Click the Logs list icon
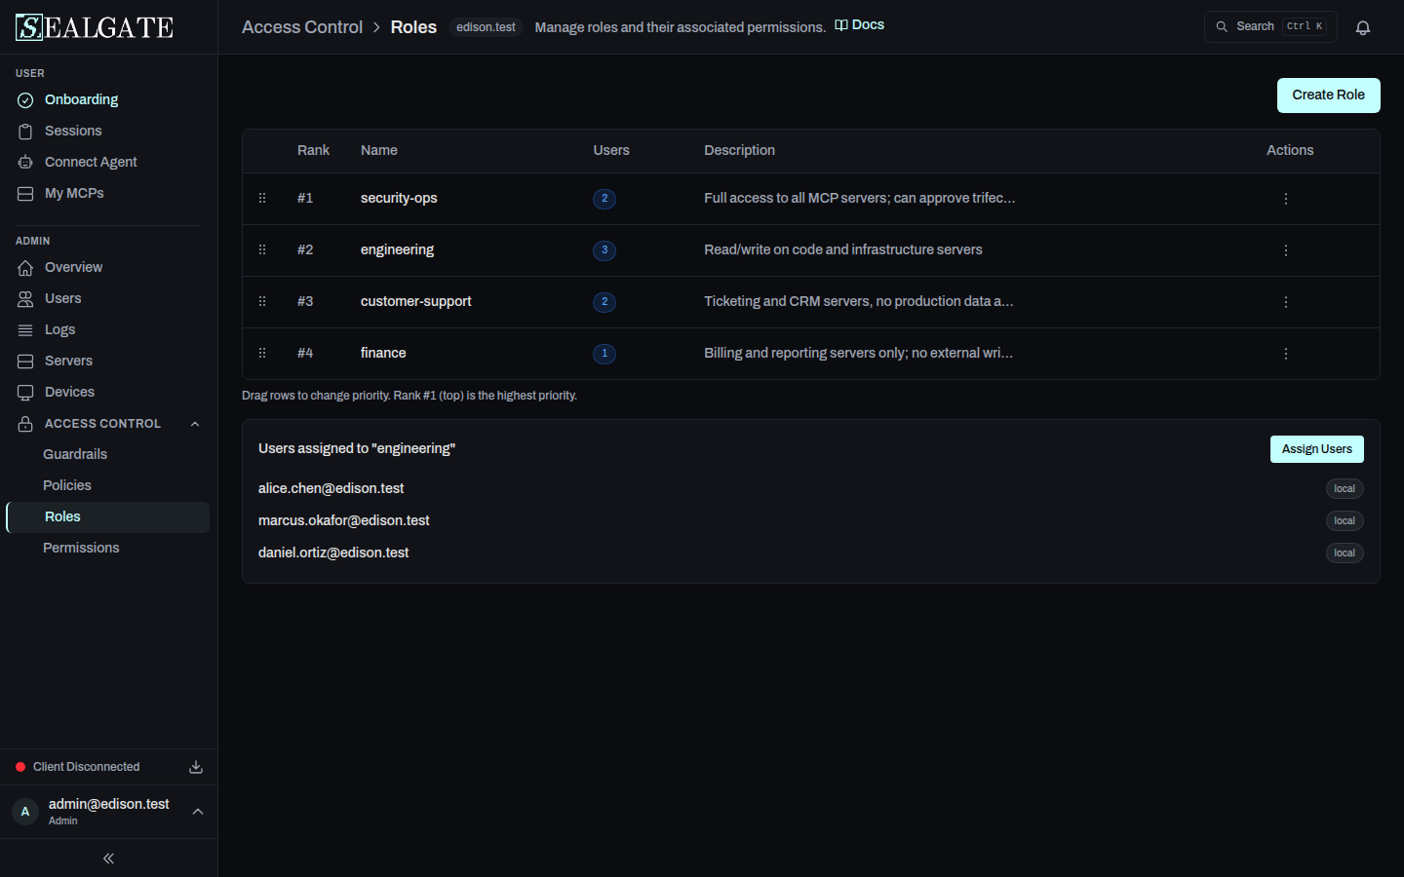The width and height of the screenshot is (1404, 877). click(25, 330)
